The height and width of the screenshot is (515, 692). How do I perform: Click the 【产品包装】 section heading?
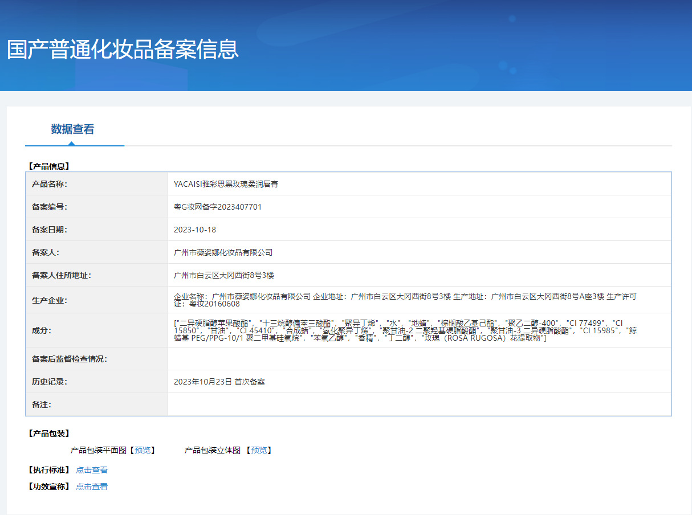[48, 434]
